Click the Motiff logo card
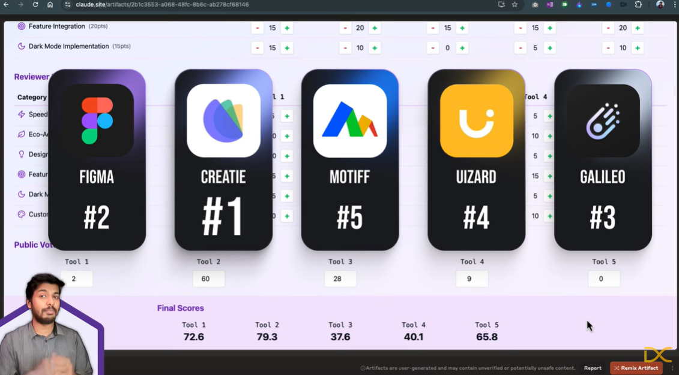 pos(350,160)
